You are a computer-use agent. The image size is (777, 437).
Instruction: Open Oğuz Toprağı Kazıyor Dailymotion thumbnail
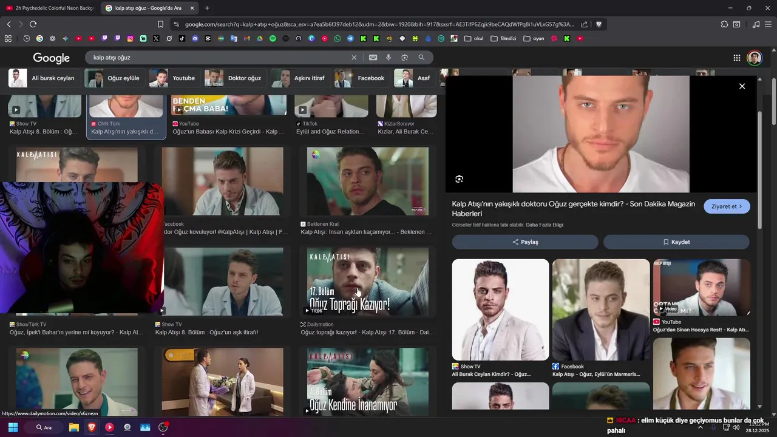pyautogui.click(x=367, y=281)
